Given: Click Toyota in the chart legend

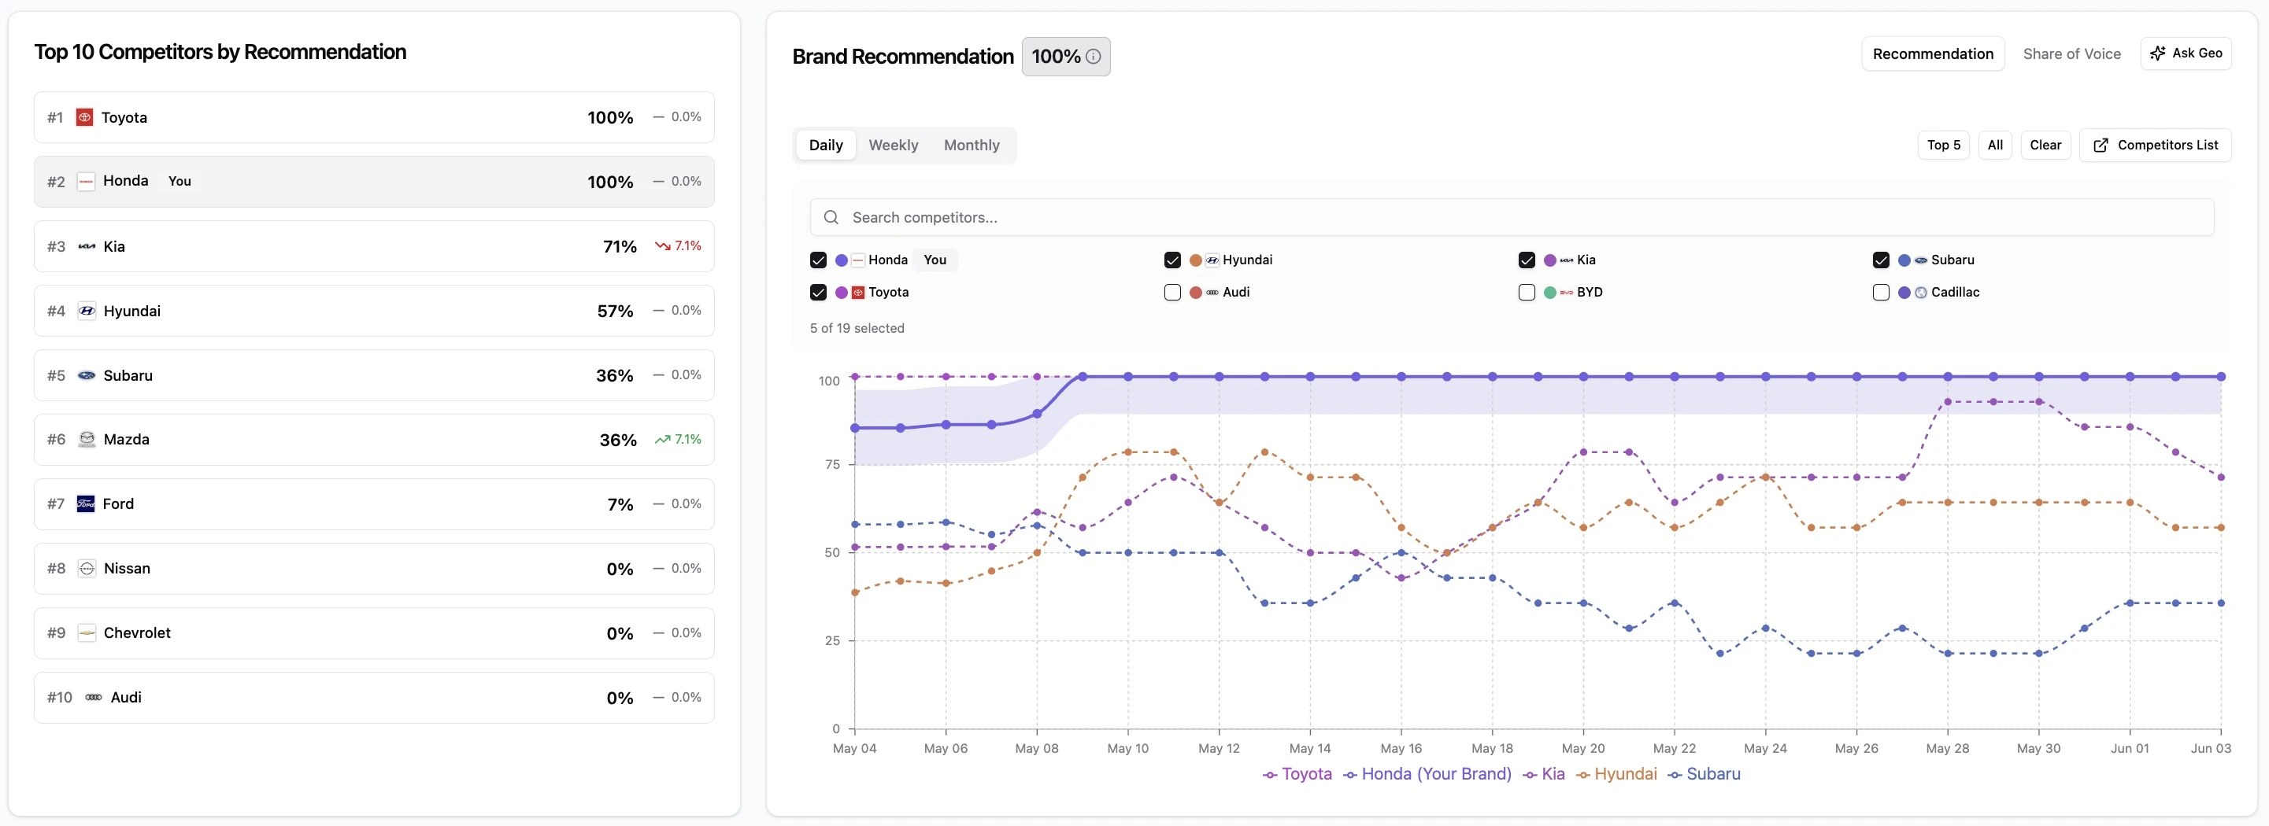Looking at the screenshot, I should 1297,774.
